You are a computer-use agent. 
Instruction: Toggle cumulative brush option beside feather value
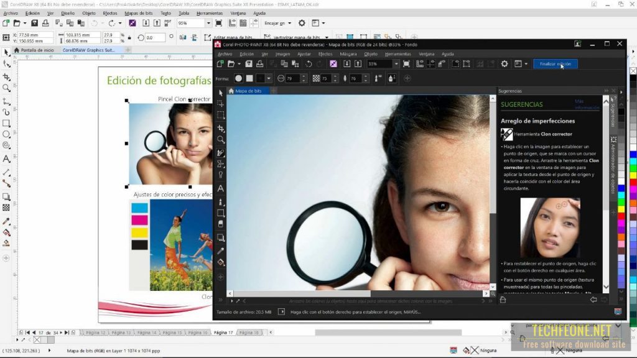point(378,78)
